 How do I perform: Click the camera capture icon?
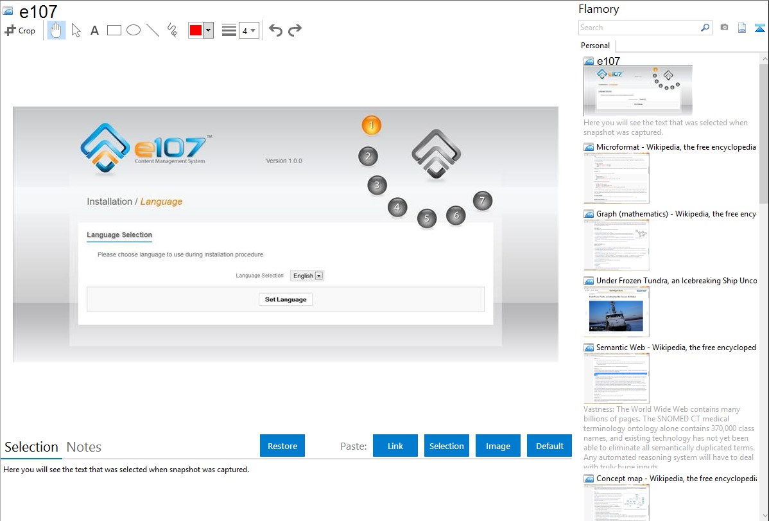(724, 28)
